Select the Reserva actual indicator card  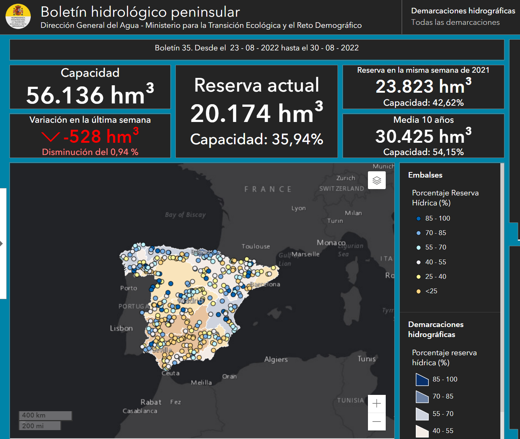tap(256, 112)
